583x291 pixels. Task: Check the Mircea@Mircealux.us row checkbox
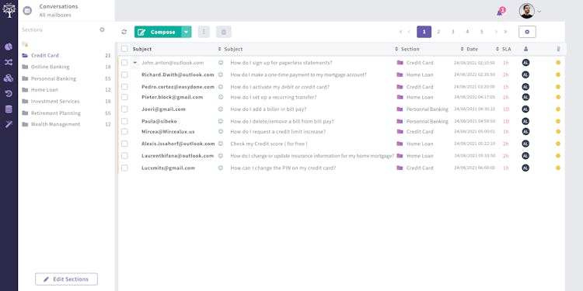point(124,131)
